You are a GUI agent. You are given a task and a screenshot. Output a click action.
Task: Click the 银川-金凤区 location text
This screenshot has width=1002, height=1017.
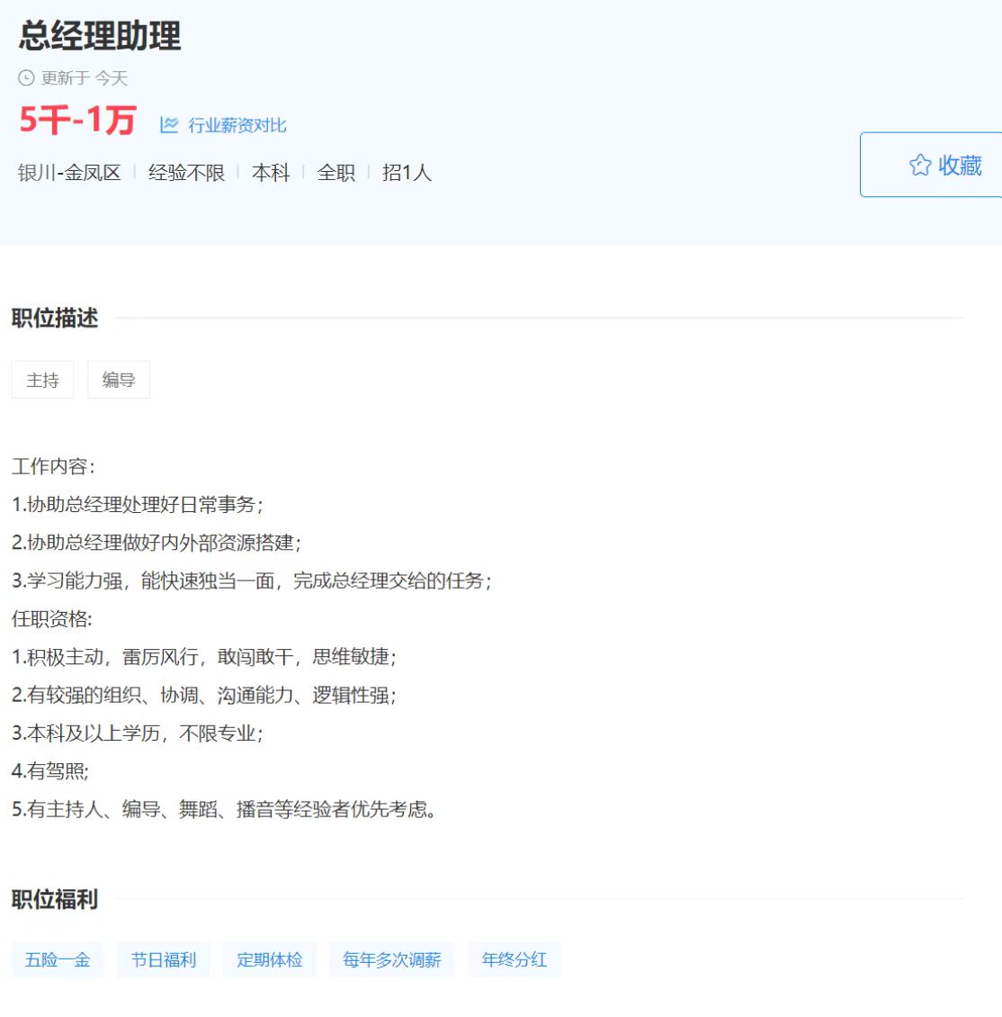pos(69,173)
